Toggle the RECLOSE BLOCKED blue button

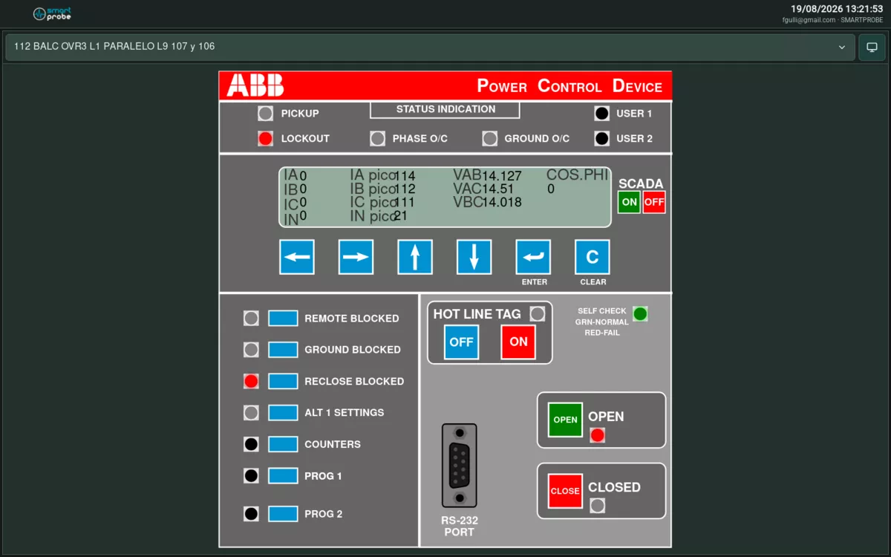[283, 381]
